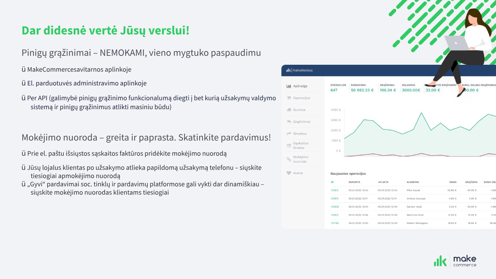Click the Aukos heart icon
Image resolution: width=496 pixels, height=279 pixels.
click(x=289, y=173)
